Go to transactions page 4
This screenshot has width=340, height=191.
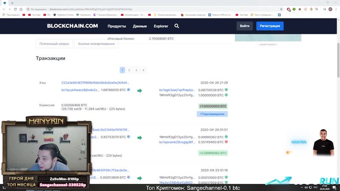pyautogui.click(x=143, y=70)
